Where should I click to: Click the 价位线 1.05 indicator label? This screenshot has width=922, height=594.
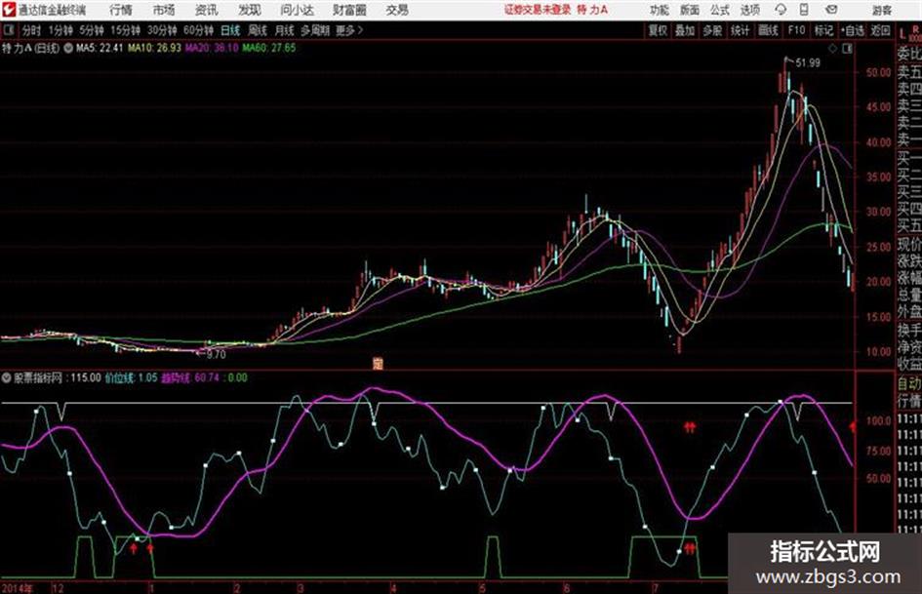point(131,377)
